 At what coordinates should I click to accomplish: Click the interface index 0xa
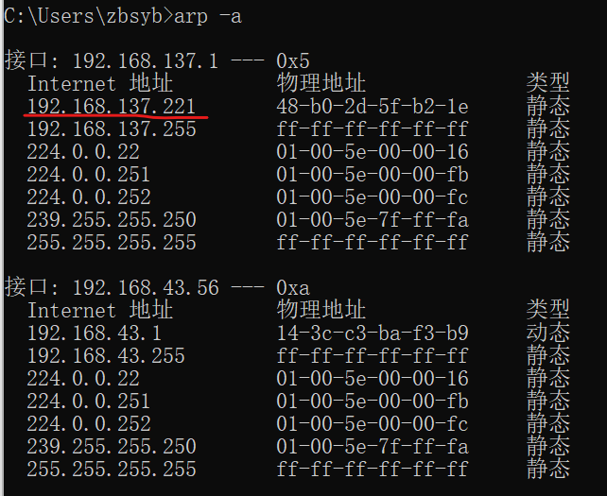point(292,287)
